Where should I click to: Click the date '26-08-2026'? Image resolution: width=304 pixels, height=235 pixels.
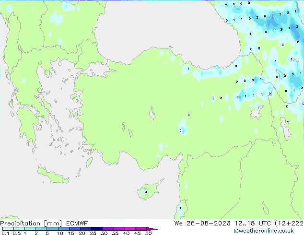(209, 223)
